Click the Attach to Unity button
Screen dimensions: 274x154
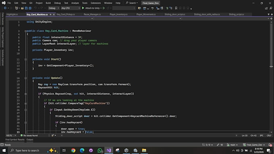[x=92, y=8]
